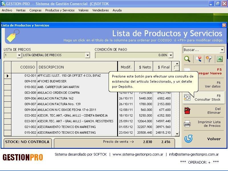Open the Condición de Pago dropdown

(x=171, y=55)
